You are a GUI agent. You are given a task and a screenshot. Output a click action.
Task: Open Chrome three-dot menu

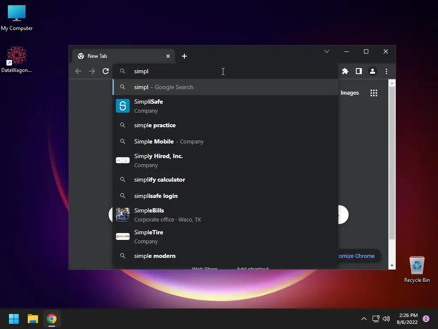386,72
